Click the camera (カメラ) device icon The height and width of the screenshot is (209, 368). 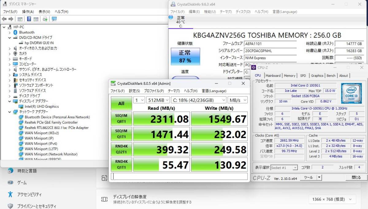pos(15,53)
